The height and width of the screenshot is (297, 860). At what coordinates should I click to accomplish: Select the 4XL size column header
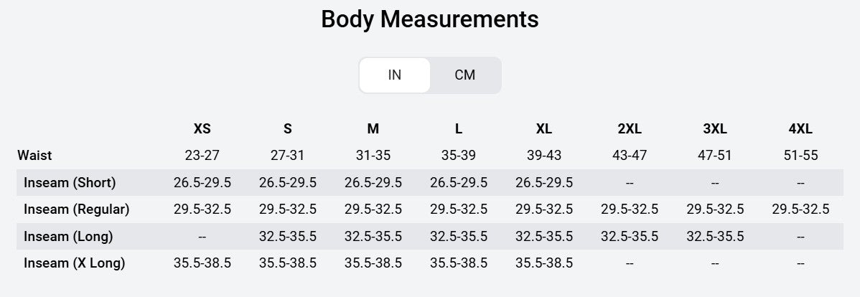[x=800, y=129]
